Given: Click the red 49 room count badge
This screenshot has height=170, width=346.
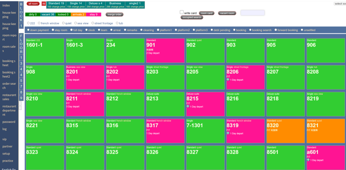Looking at the screenshot, I should coord(44,4).
